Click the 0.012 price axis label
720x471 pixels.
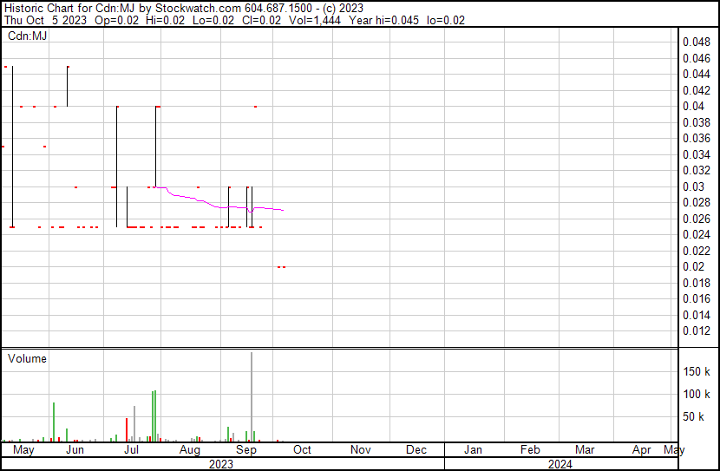696,330
